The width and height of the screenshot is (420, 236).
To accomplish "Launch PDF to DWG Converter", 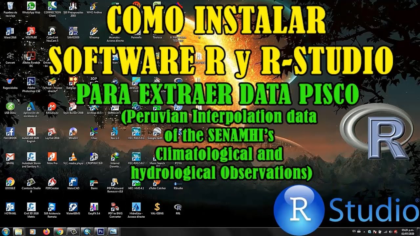I will (115, 211).
